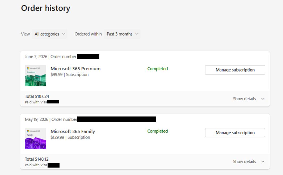Select the Total $107.24 text
Viewport: 283px width, 175px height.
37,96
